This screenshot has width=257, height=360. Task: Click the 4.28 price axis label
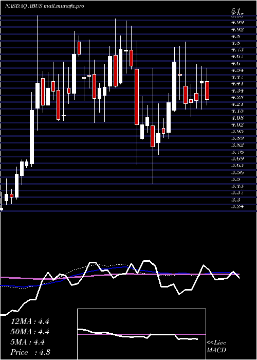click(x=237, y=97)
